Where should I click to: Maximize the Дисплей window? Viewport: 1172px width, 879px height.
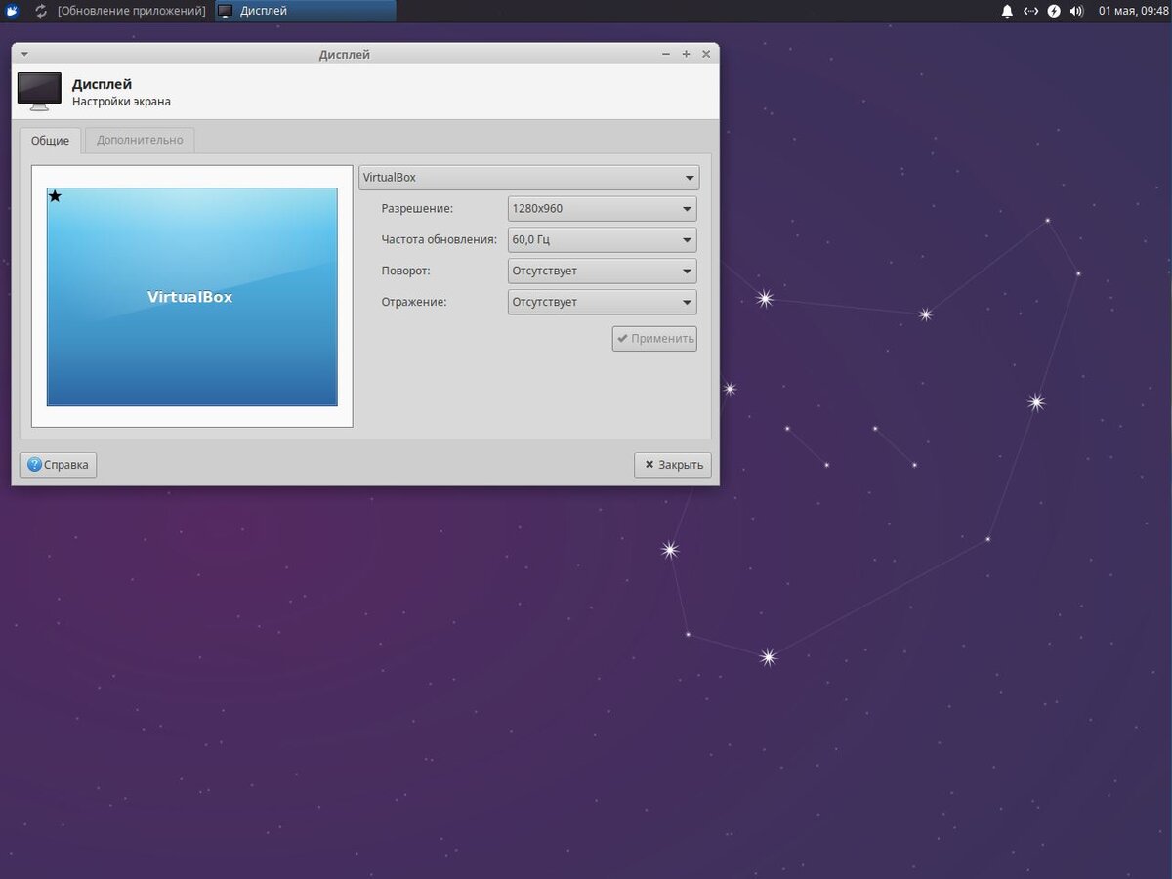[x=686, y=55]
